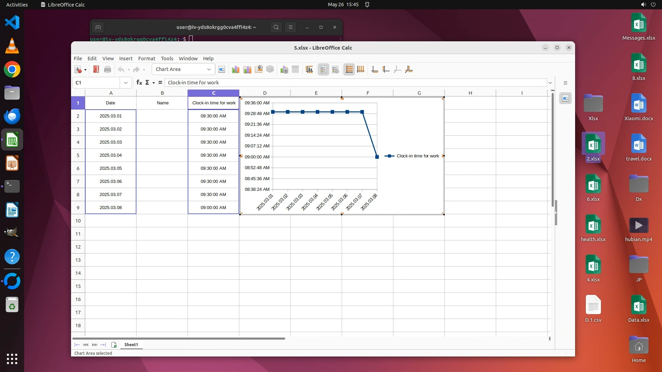Screen dimensions: 662x372
Task: Click the Format Selection icon in chart toolbar
Action: [222, 70]
